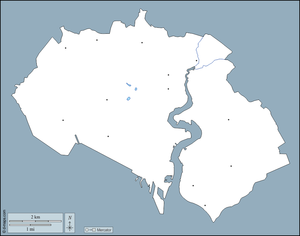Open the d-maps.com copyright link
The width and height of the screenshot is (300, 236).
point(4,221)
